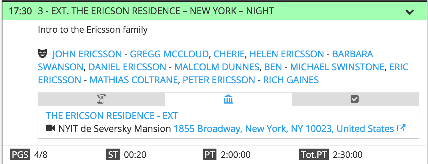
Task: Open MICHAEL SWINSTONE actor link
Action: [337, 67]
